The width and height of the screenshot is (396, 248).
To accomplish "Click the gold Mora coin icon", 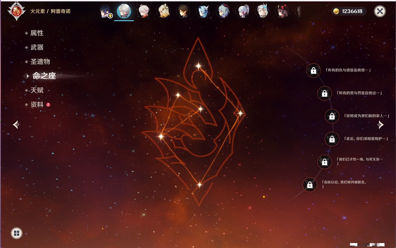I will click(x=336, y=11).
